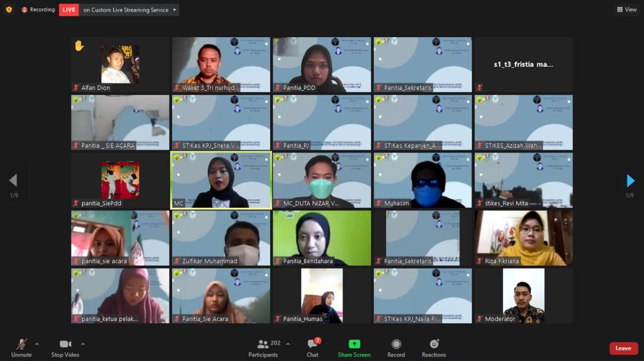
Task: Expand audio options arrow beside Unmute
Action: click(x=36, y=344)
